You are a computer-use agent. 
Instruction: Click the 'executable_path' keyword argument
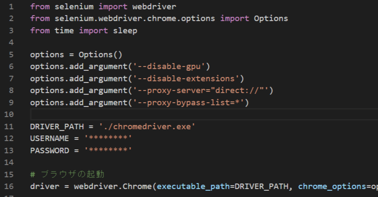pyautogui.click(x=193, y=186)
